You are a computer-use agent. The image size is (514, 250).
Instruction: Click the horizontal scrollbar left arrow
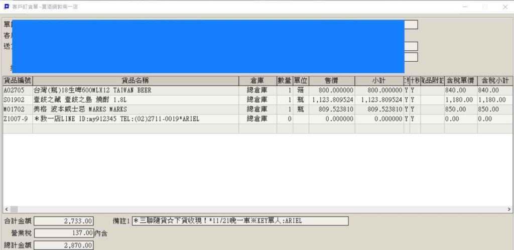pyautogui.click(x=6, y=209)
